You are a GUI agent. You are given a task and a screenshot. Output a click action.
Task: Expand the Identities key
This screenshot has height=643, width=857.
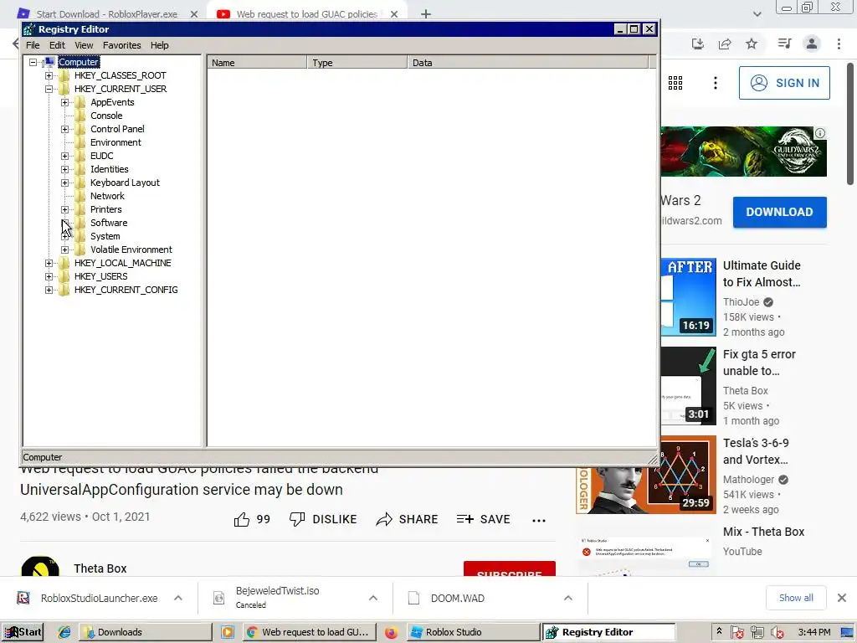click(65, 169)
